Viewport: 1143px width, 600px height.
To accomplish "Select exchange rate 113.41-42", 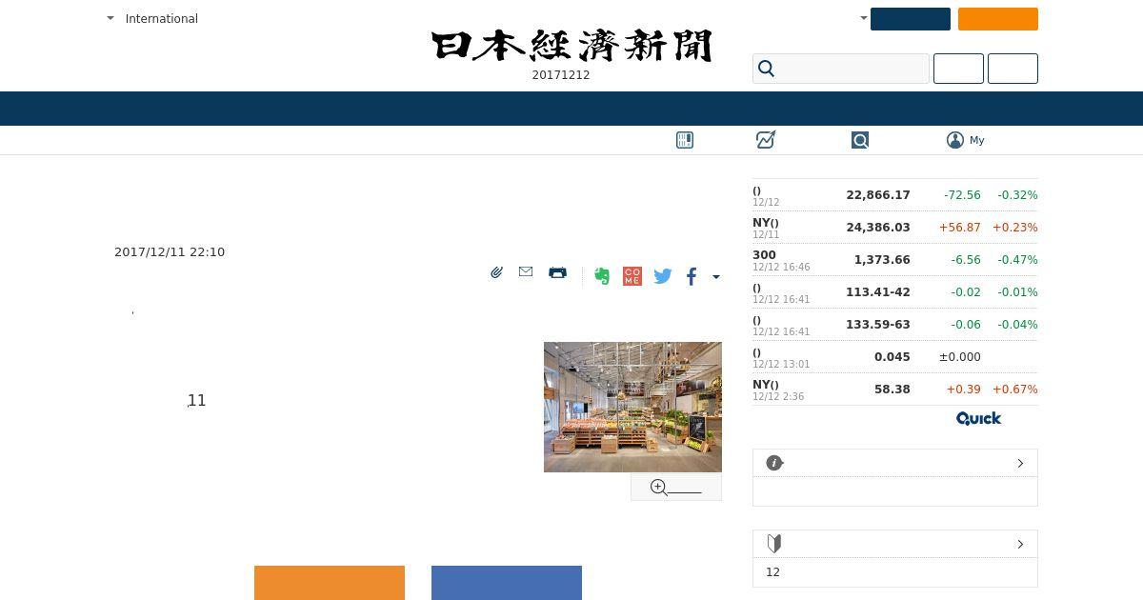I will click(878, 292).
